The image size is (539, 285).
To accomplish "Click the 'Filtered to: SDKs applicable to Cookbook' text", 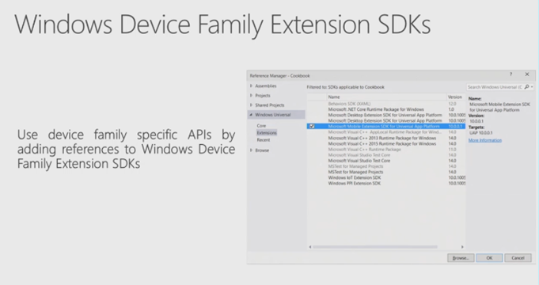I will tap(345, 87).
